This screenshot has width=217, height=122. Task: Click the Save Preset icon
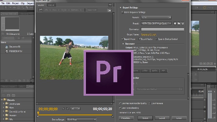point(175,23)
